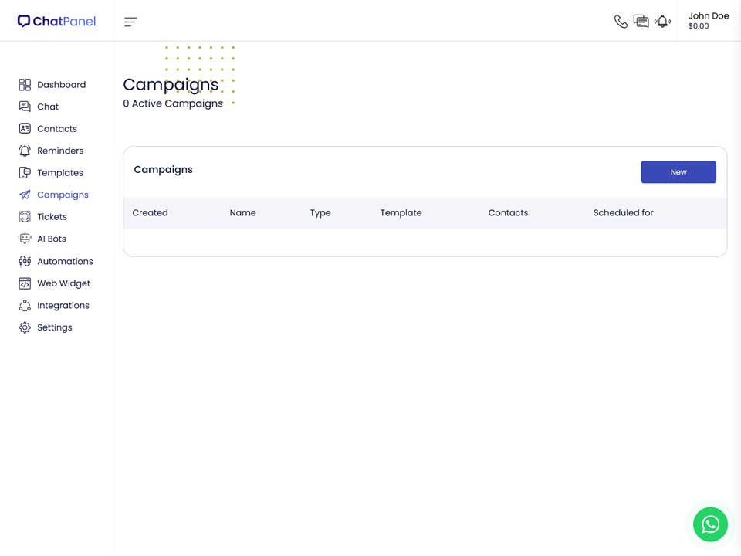Click the Settings gear icon
The image size is (741, 556).
(25, 327)
